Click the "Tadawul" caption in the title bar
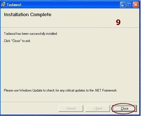 [x=14, y=5]
